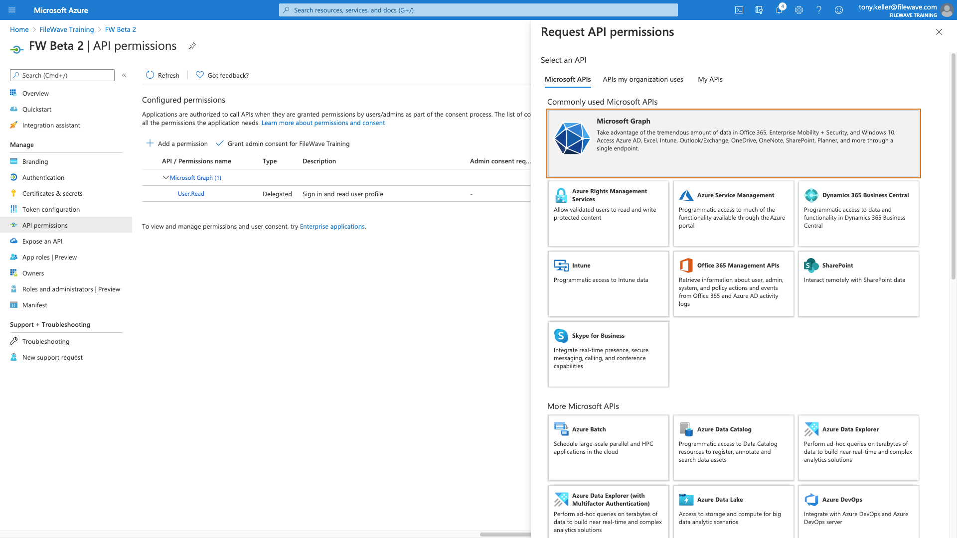The height and width of the screenshot is (538, 957).
Task: Open Learn more about permissions and consent
Action: click(x=323, y=123)
